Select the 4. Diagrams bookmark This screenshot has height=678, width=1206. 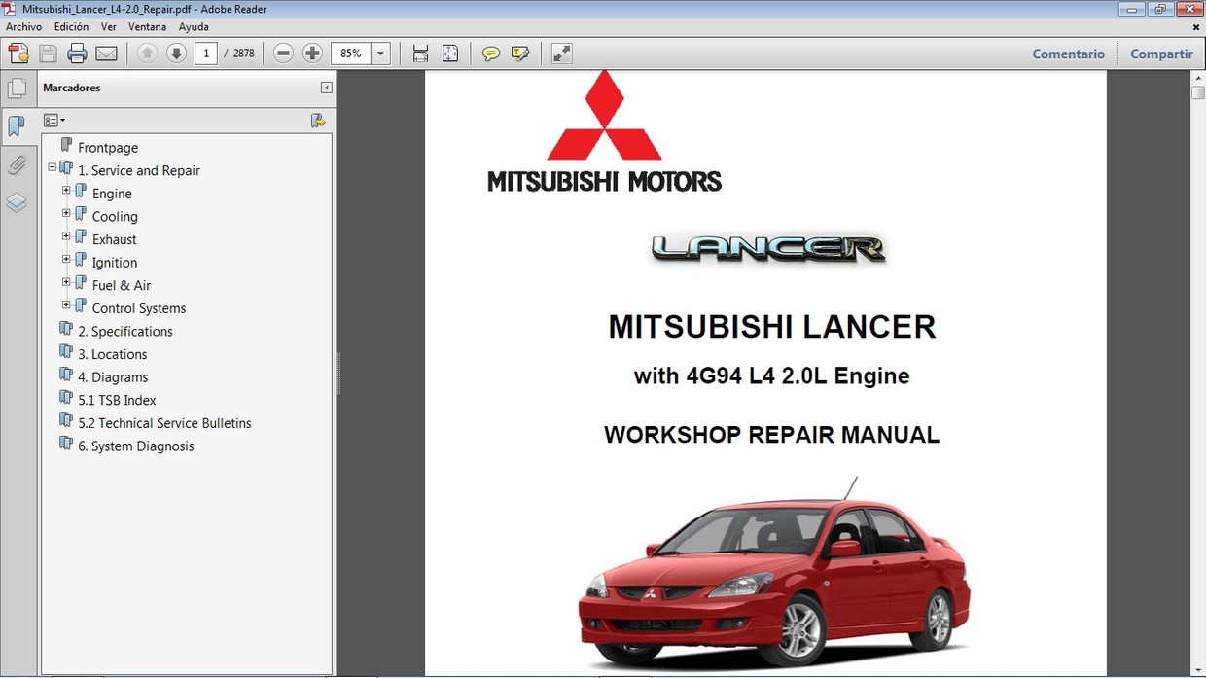[113, 377]
